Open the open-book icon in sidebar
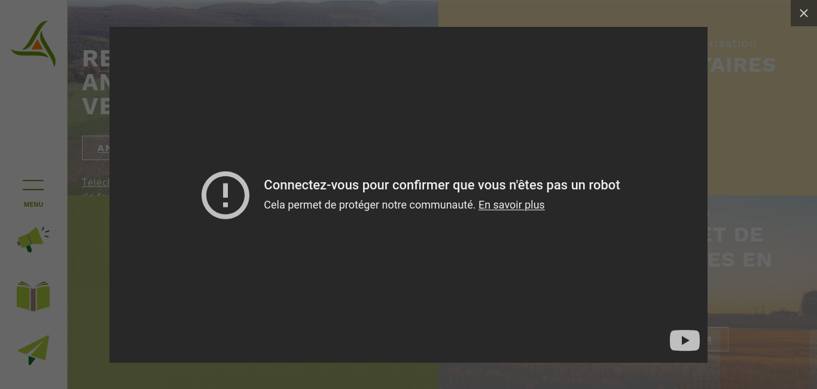Image resolution: width=817 pixels, height=389 pixels. pyautogui.click(x=33, y=296)
